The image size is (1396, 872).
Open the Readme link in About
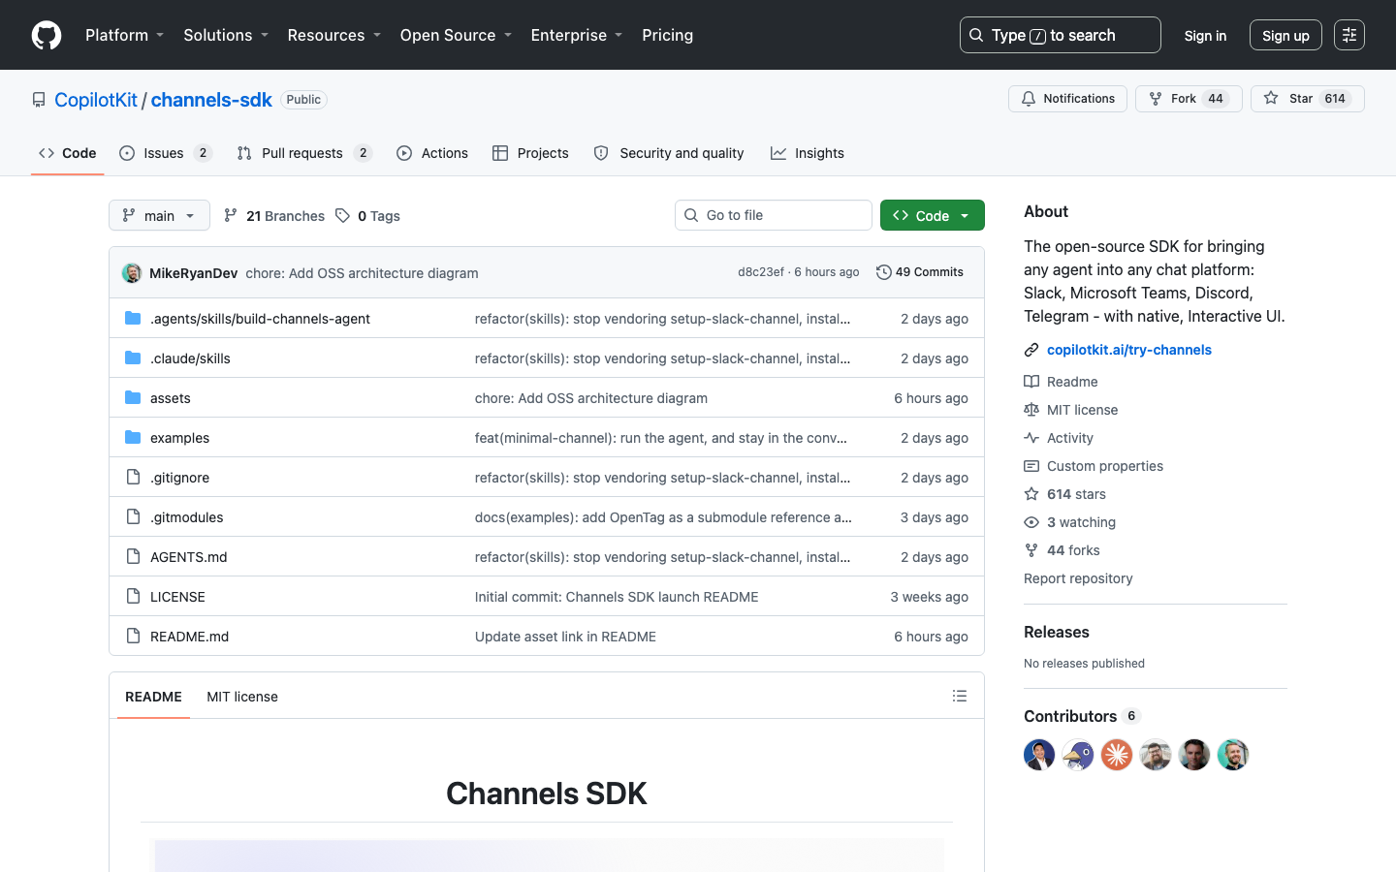coord(1061,382)
